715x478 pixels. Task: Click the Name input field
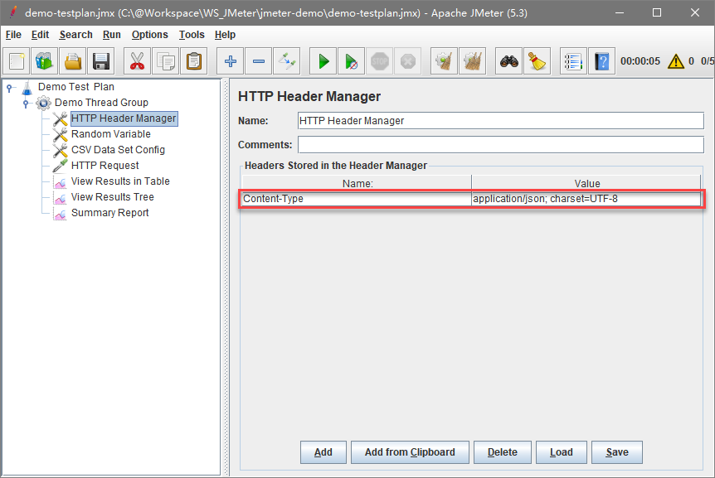pyautogui.click(x=501, y=121)
